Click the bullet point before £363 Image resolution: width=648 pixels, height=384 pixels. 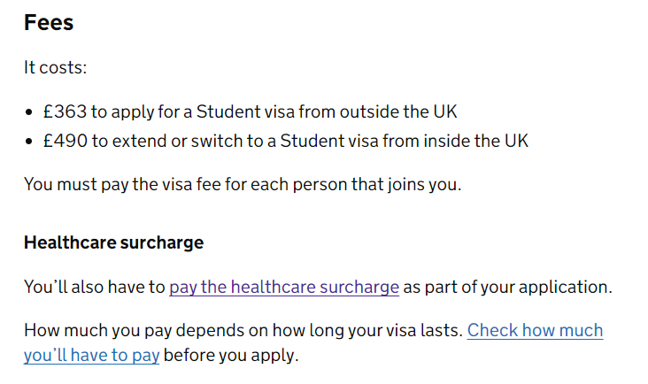[x=28, y=112]
